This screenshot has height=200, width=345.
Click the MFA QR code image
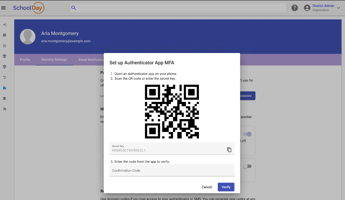pos(172,111)
